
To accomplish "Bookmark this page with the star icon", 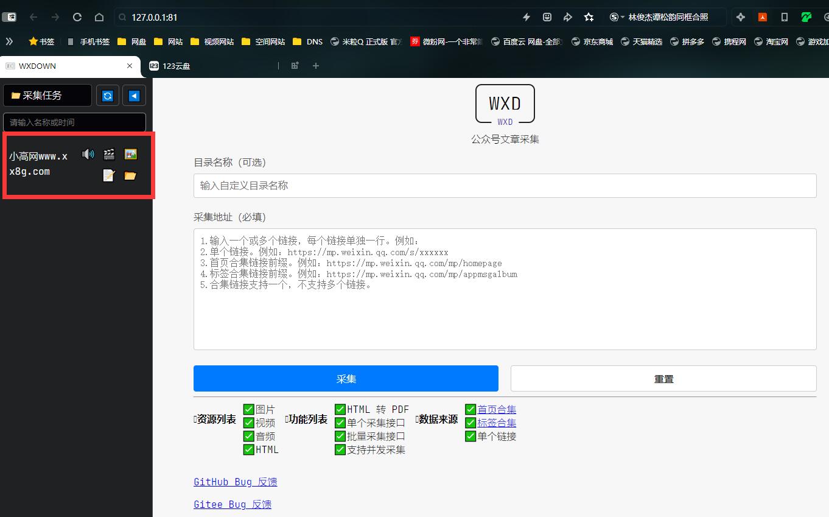I will (x=589, y=17).
